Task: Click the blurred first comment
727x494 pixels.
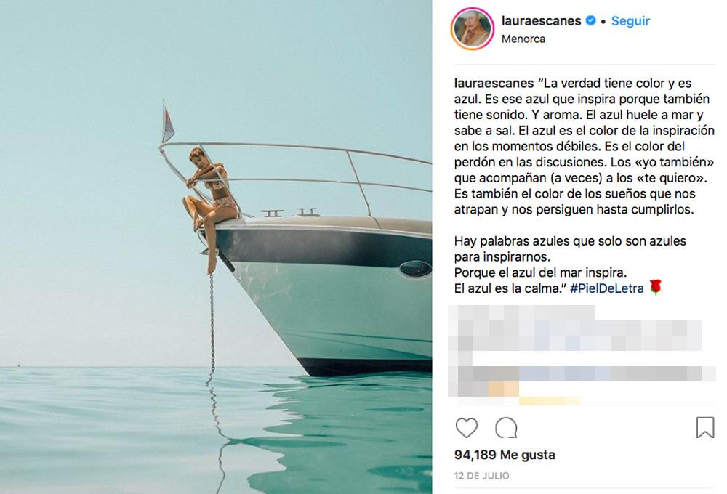Action: pyautogui.click(x=575, y=328)
